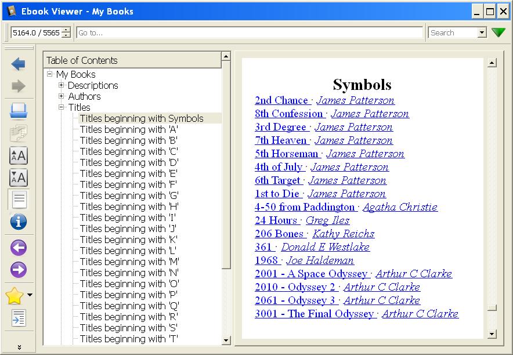Expand the Authors tree node
Screen dimensions: 513x355
click(x=61, y=96)
